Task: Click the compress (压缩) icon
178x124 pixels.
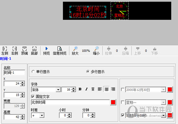Action: 126,51
